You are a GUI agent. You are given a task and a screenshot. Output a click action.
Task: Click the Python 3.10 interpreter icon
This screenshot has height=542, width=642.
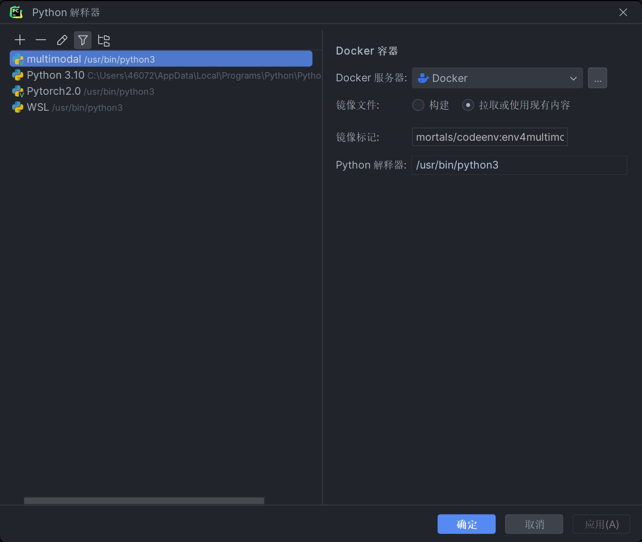(x=18, y=75)
